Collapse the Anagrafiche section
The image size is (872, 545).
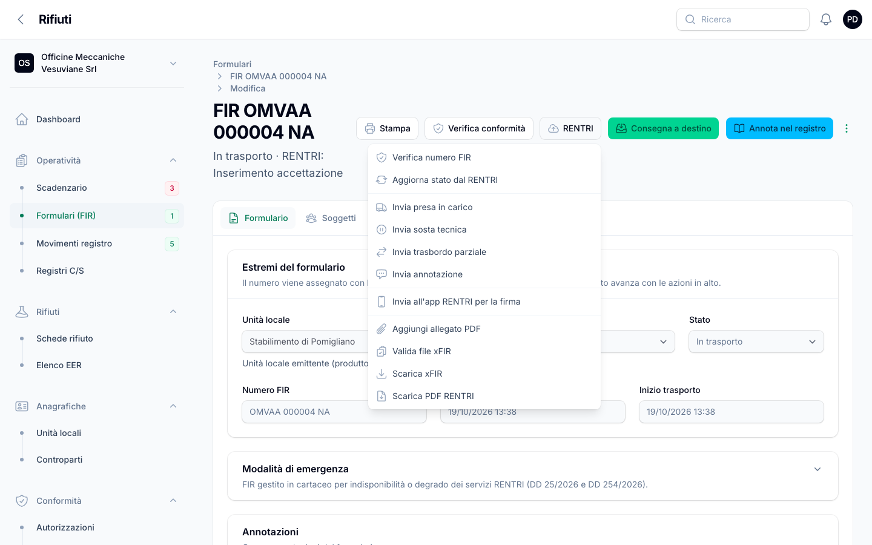pos(173,406)
